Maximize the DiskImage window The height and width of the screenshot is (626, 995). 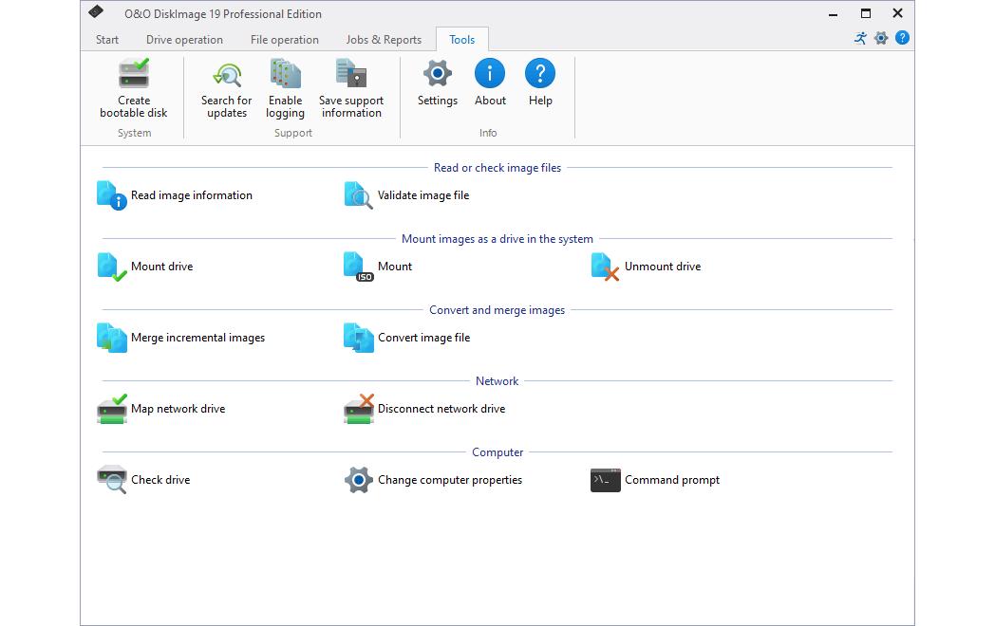click(866, 13)
